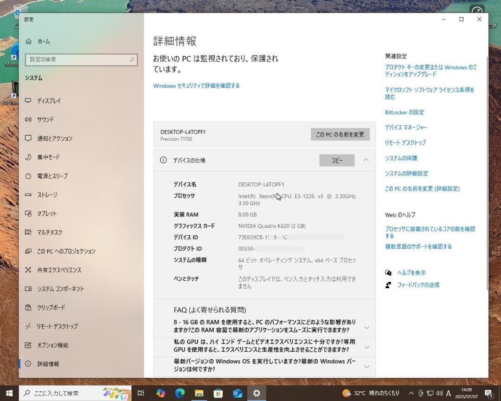Collapse the デバイスの仕様 section
The width and height of the screenshot is (501, 401).
click(x=366, y=160)
